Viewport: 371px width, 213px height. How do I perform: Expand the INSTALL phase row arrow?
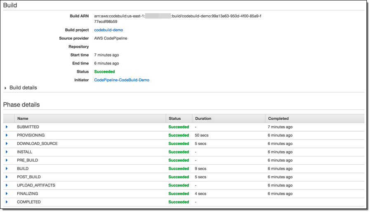[7, 152]
